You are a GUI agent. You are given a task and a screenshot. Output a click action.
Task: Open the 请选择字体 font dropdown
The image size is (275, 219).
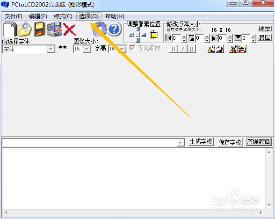(x=51, y=49)
